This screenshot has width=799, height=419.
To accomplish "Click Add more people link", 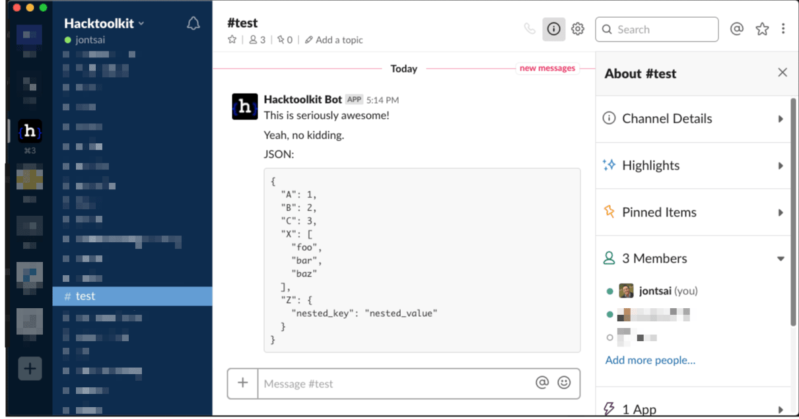I will (650, 360).
